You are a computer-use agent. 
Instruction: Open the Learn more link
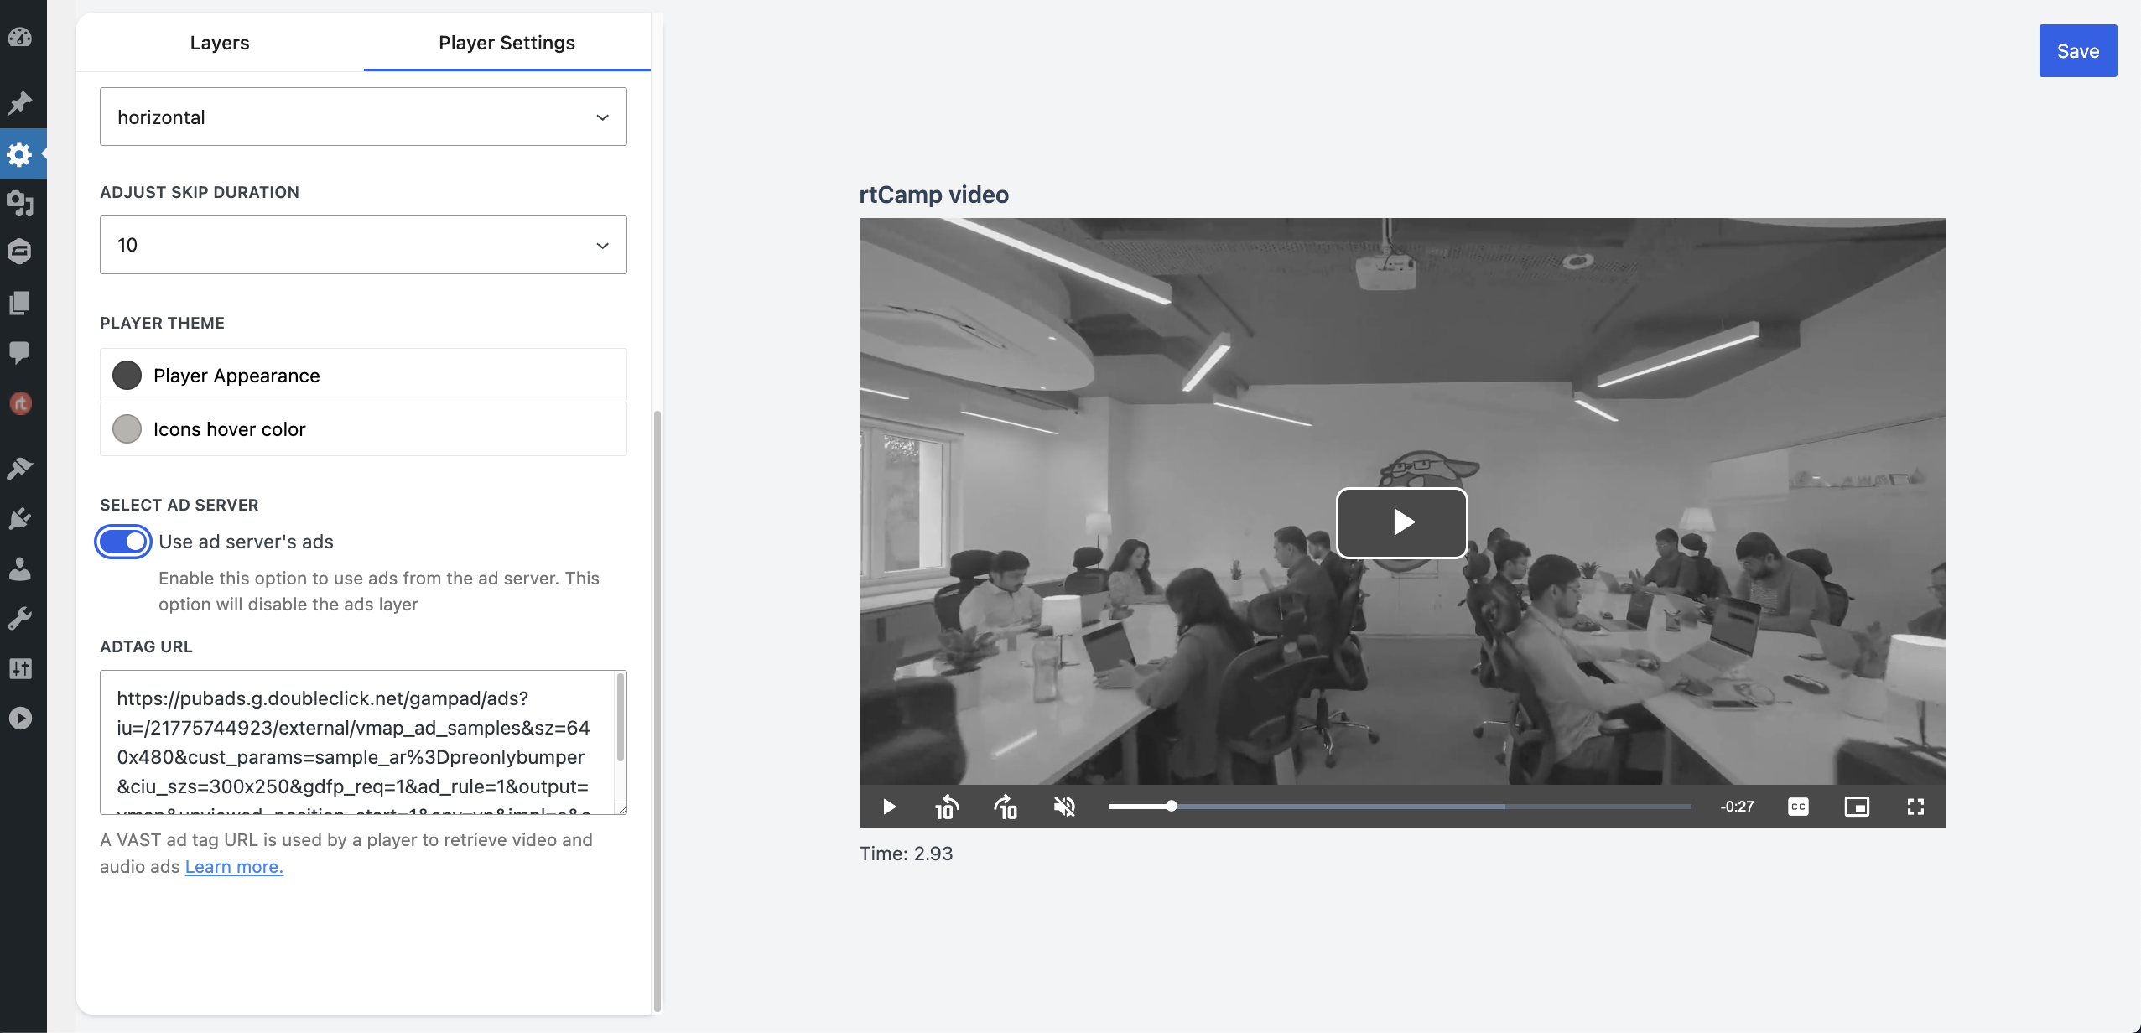[234, 867]
